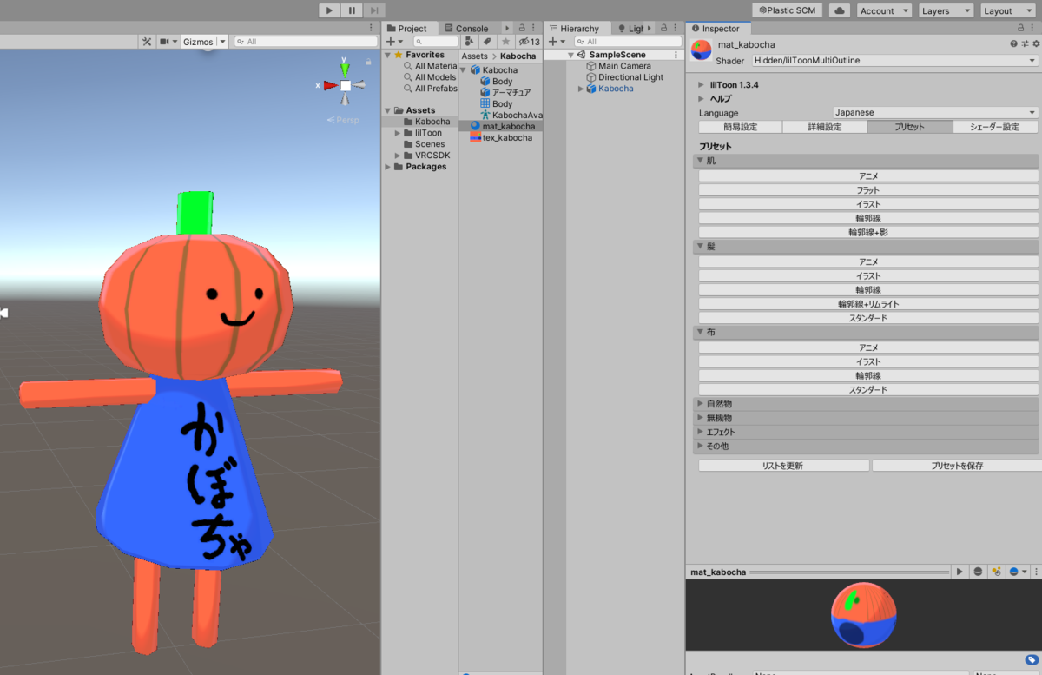Apply the 輪郭線+リムライト hair preset
Viewport: 1042px width, 675px height.
pyautogui.click(x=868, y=304)
